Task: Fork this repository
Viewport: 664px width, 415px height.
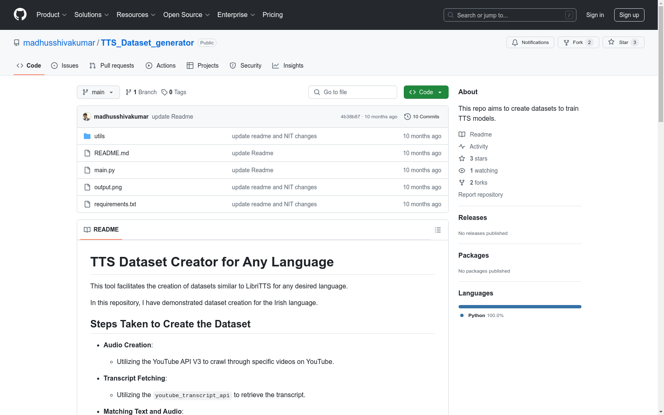Action: tap(579, 42)
